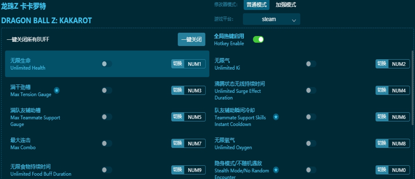Screen dimensions: 415x179
Task: Click the Unlimited Ki label
Action: [227, 68]
